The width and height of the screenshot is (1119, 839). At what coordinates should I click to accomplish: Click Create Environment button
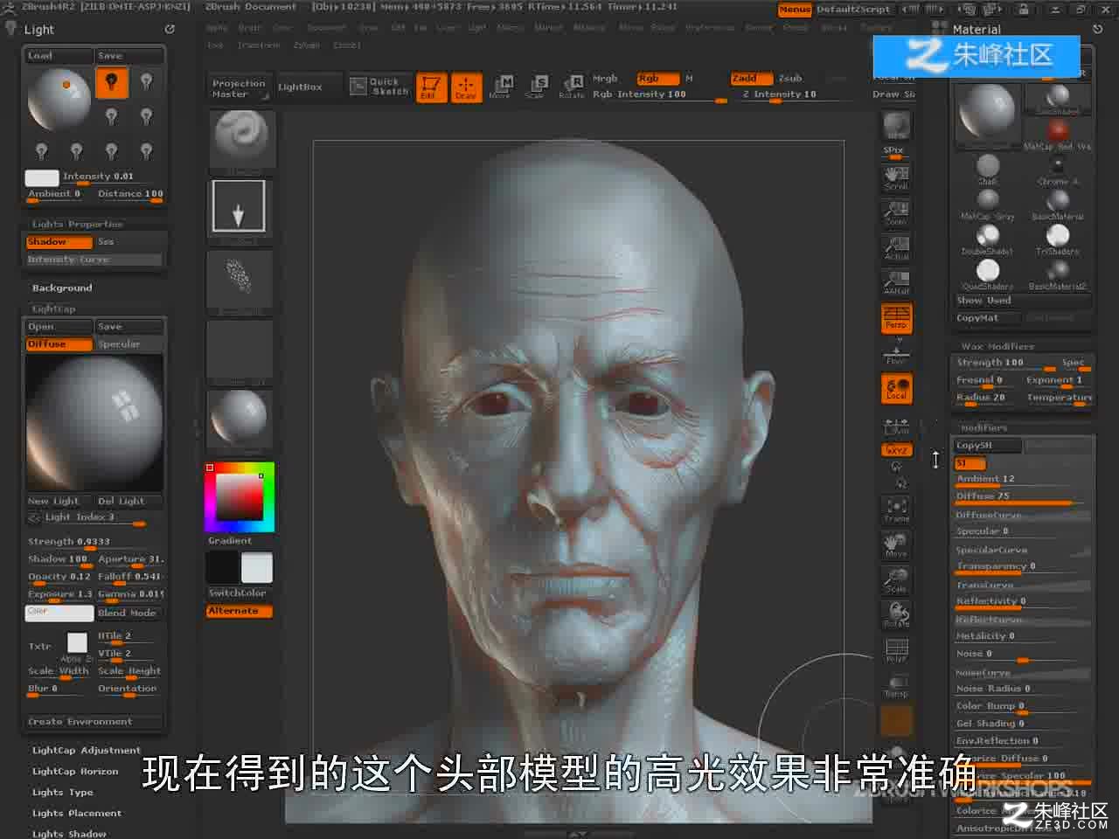[94, 722]
